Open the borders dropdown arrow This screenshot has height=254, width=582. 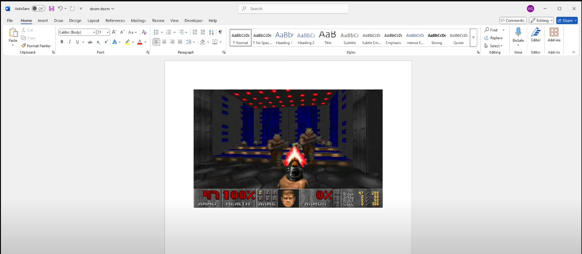(x=221, y=42)
